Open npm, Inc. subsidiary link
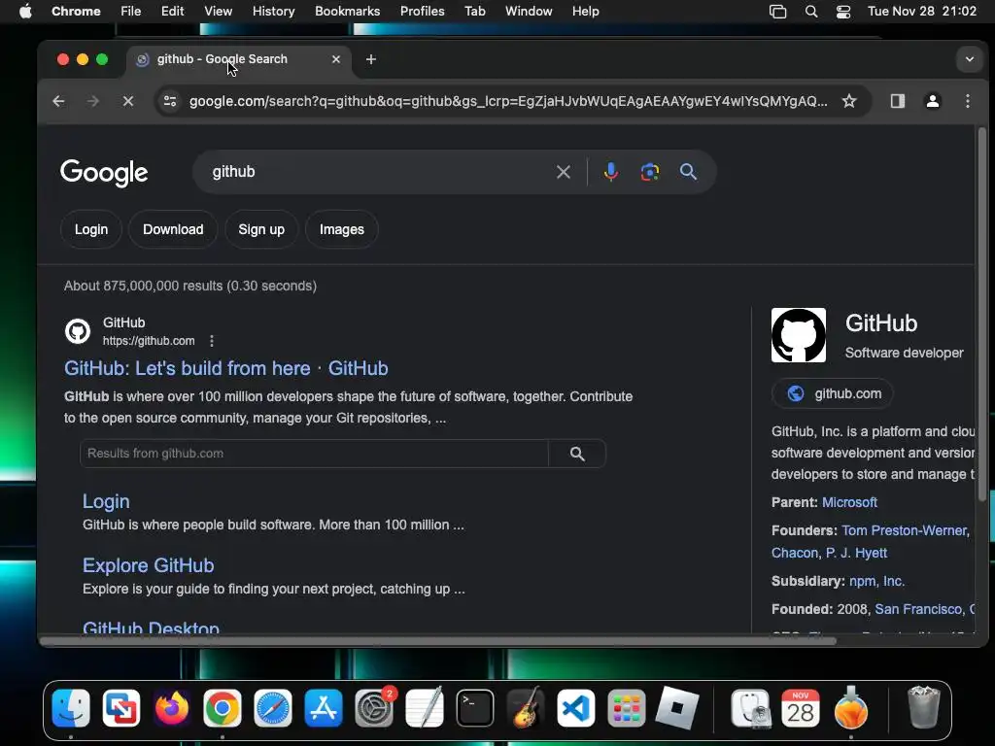Viewport: 995px width, 746px height. [x=876, y=581]
